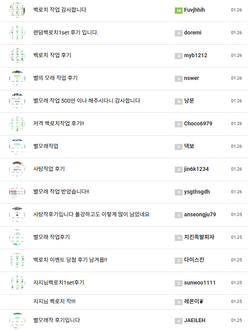Click the level badge next to 레몬이
This screenshot has width=248, height=330.
tap(179, 302)
